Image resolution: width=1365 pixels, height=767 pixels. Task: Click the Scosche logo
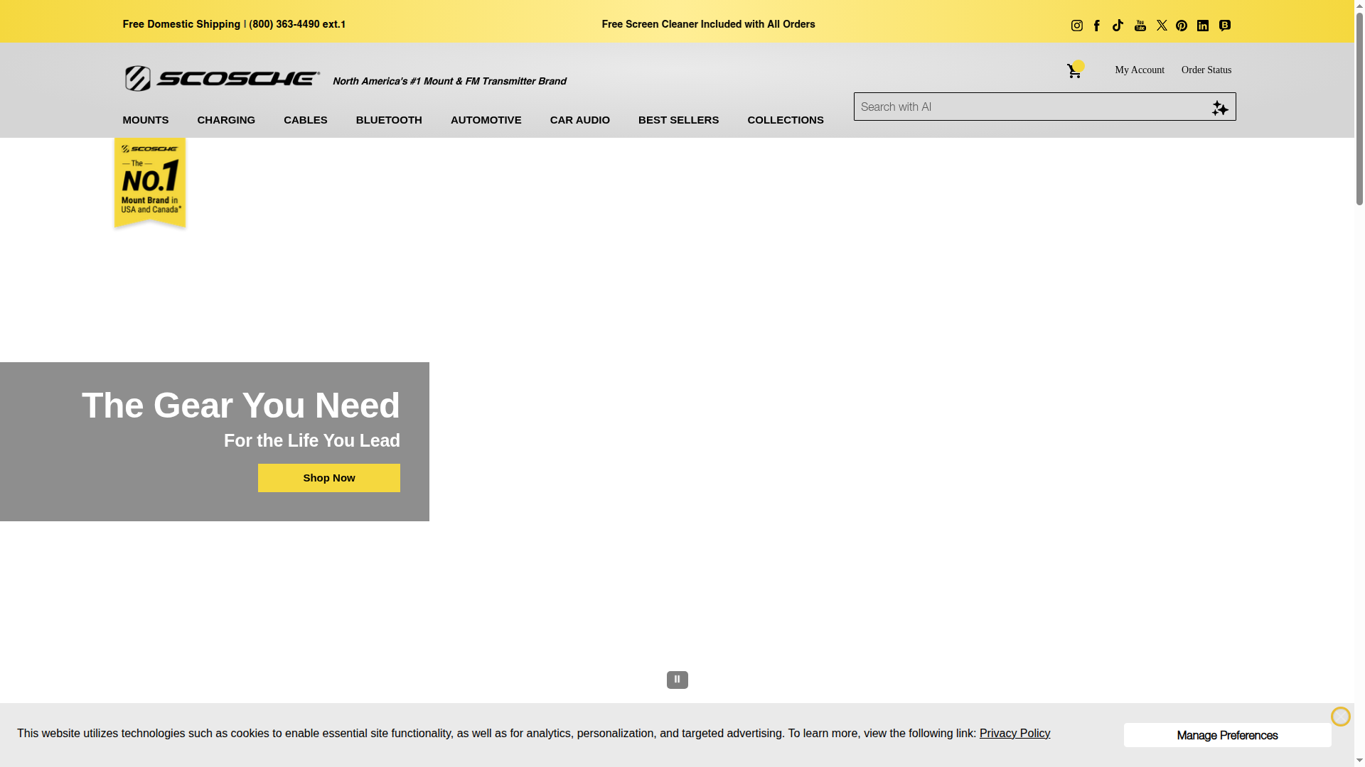pos(221,78)
